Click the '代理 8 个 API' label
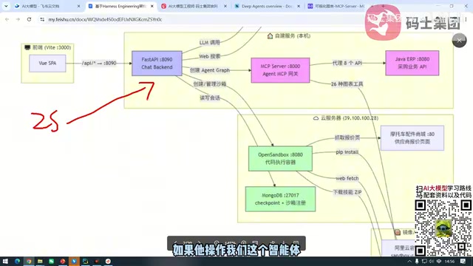Viewport: 473px width, 266px height. point(347,63)
